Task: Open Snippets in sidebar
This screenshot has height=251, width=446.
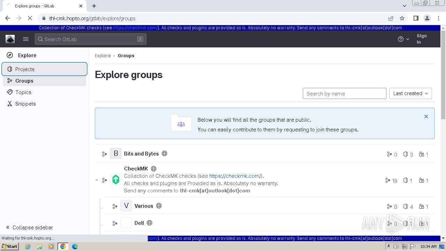Action: point(45,104)
